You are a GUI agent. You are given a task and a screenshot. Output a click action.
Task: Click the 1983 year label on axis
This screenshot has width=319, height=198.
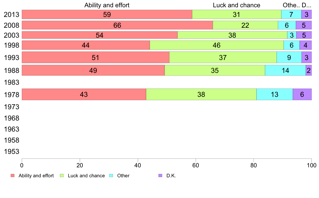[12, 82]
